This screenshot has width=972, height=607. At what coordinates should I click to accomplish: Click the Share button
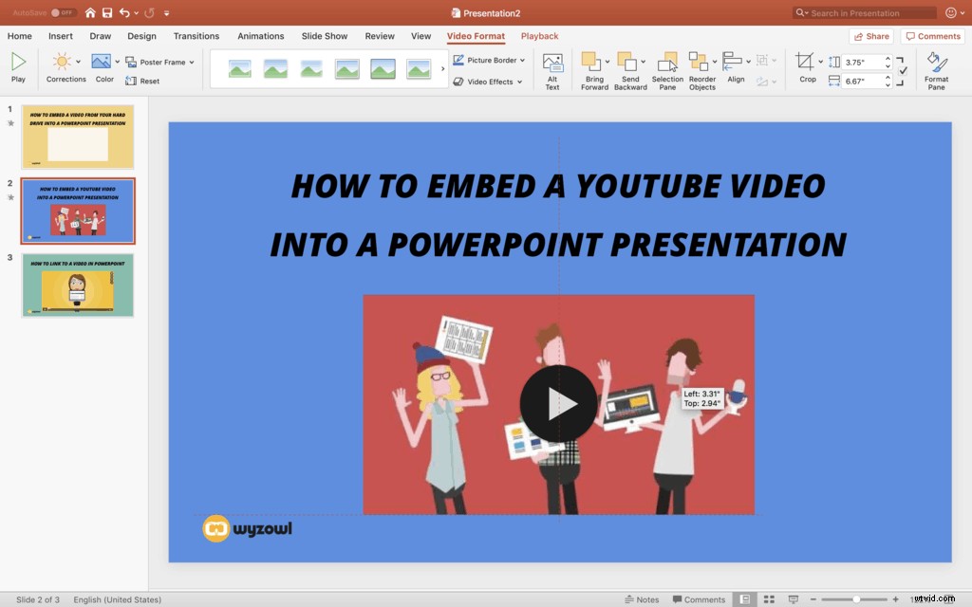pos(869,35)
